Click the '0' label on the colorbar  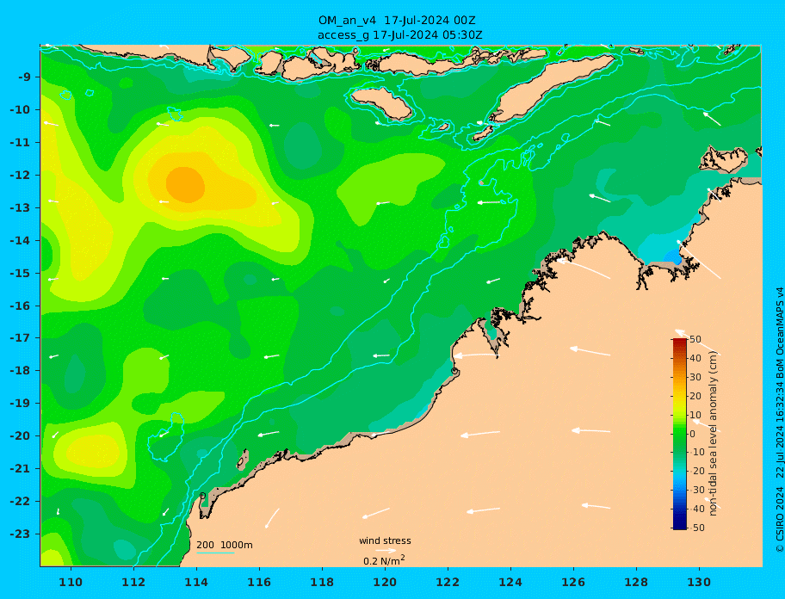tap(692, 434)
